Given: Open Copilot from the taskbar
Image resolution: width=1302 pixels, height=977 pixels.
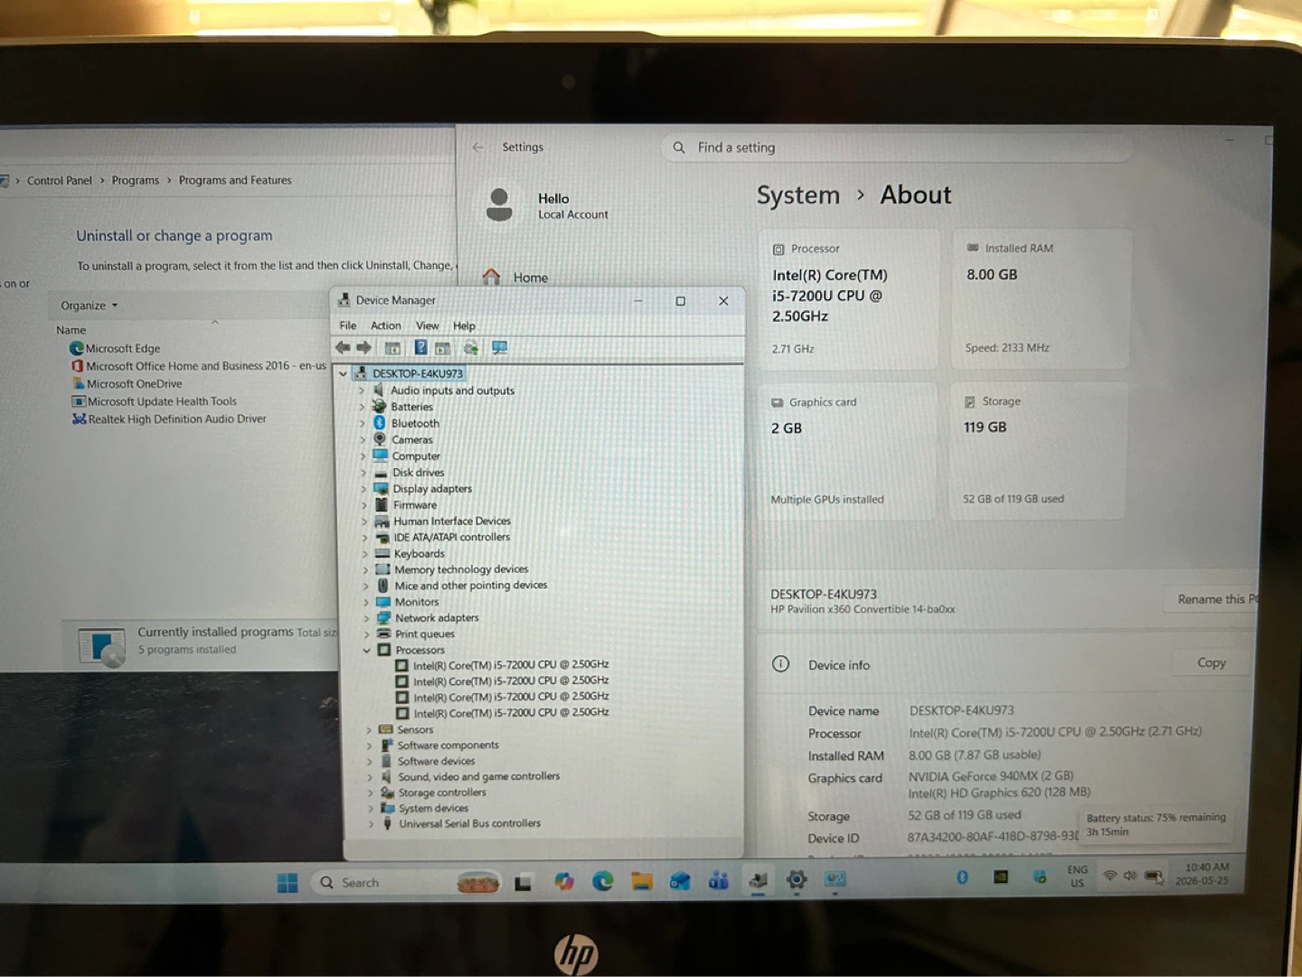Looking at the screenshot, I should pyautogui.click(x=564, y=881).
